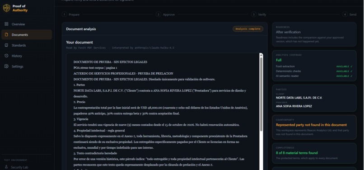Image resolution: width=364 pixels, height=170 pixels.
Task: Click the Standards book icon
Action: [x=6, y=45]
